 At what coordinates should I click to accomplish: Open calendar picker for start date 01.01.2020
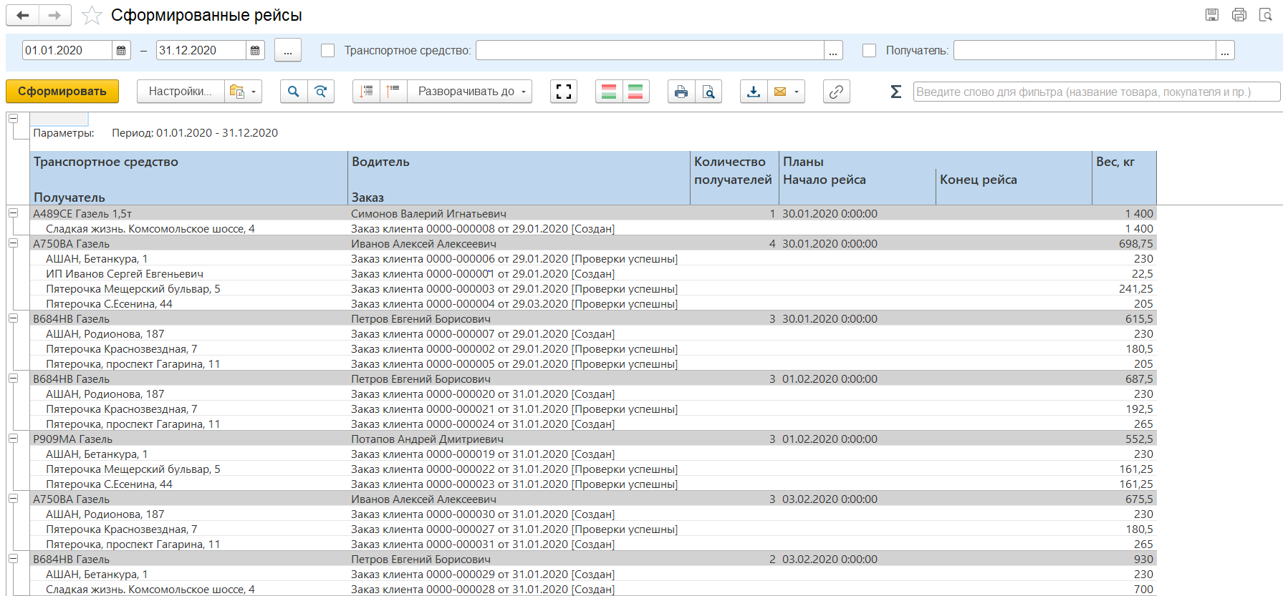coord(121,51)
